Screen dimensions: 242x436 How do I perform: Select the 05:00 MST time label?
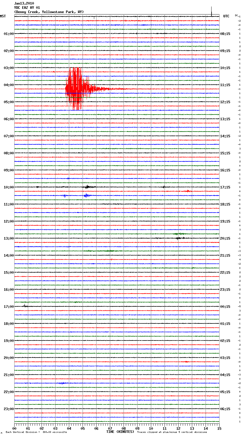[x=9, y=102]
